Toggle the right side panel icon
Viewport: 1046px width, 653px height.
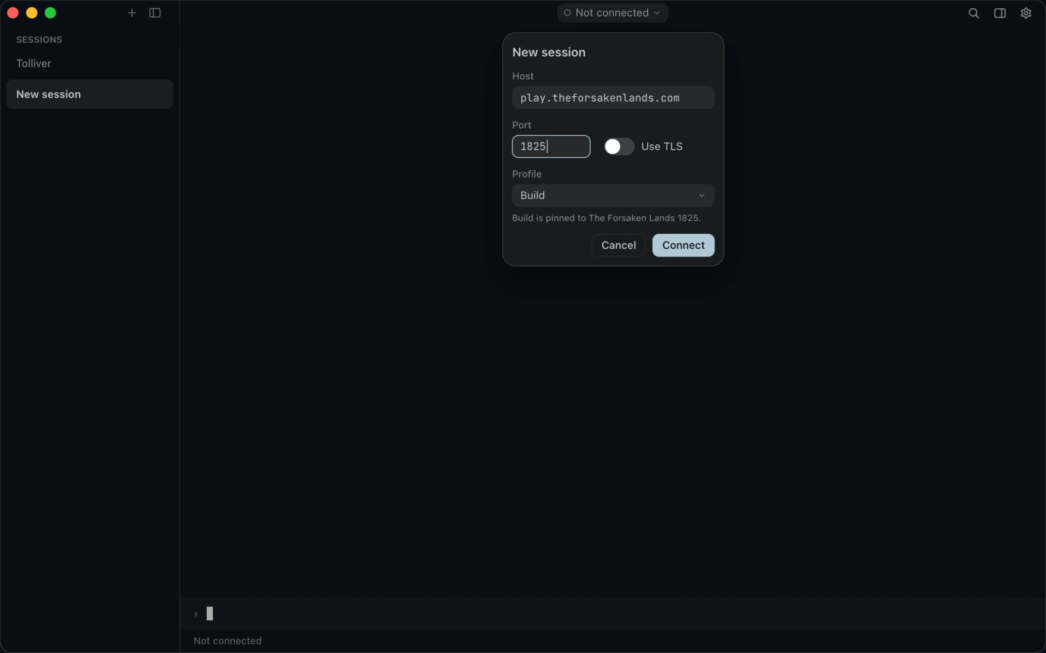pos(1000,13)
